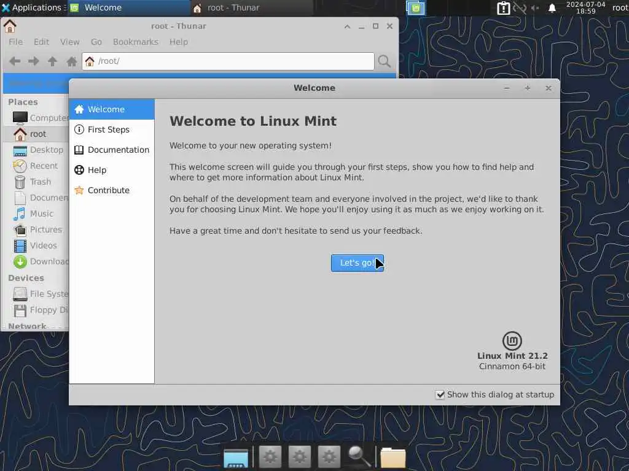Click the home icon beside Welcome
Screen dimensions: 629x471
click(79, 109)
